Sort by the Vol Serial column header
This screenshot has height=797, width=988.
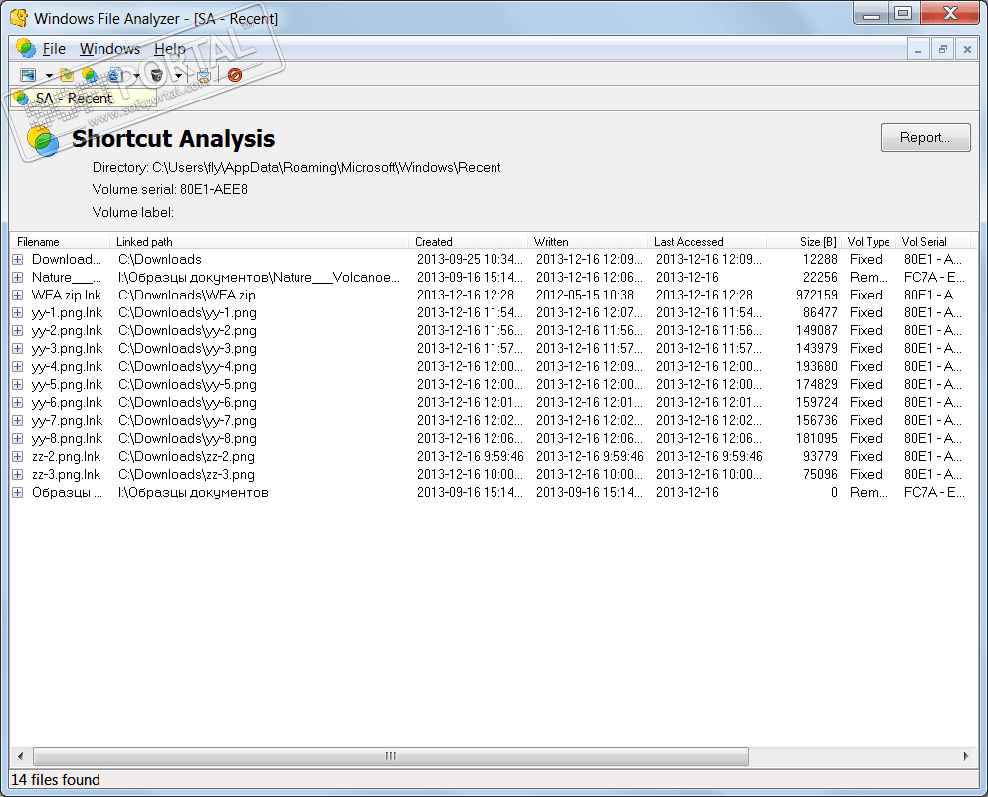click(x=933, y=242)
